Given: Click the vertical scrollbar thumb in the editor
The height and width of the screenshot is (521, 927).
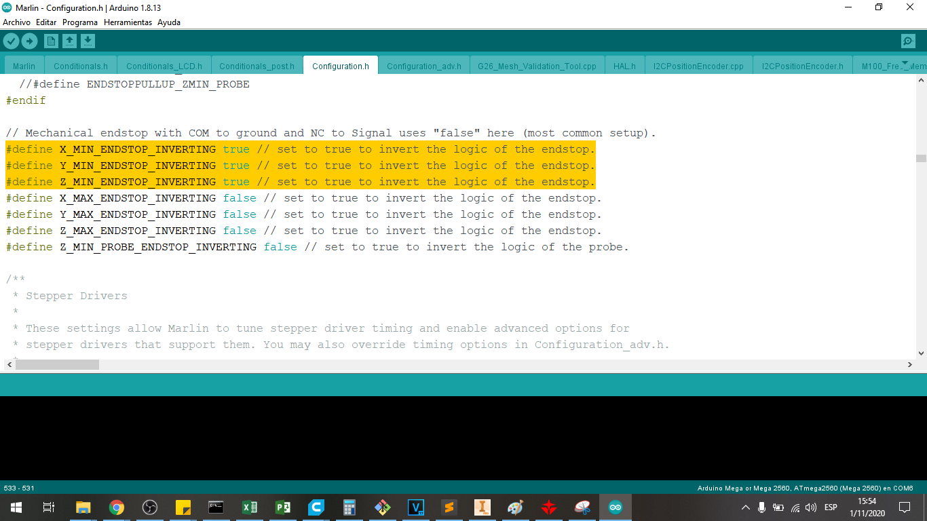Looking at the screenshot, I should click(921, 158).
